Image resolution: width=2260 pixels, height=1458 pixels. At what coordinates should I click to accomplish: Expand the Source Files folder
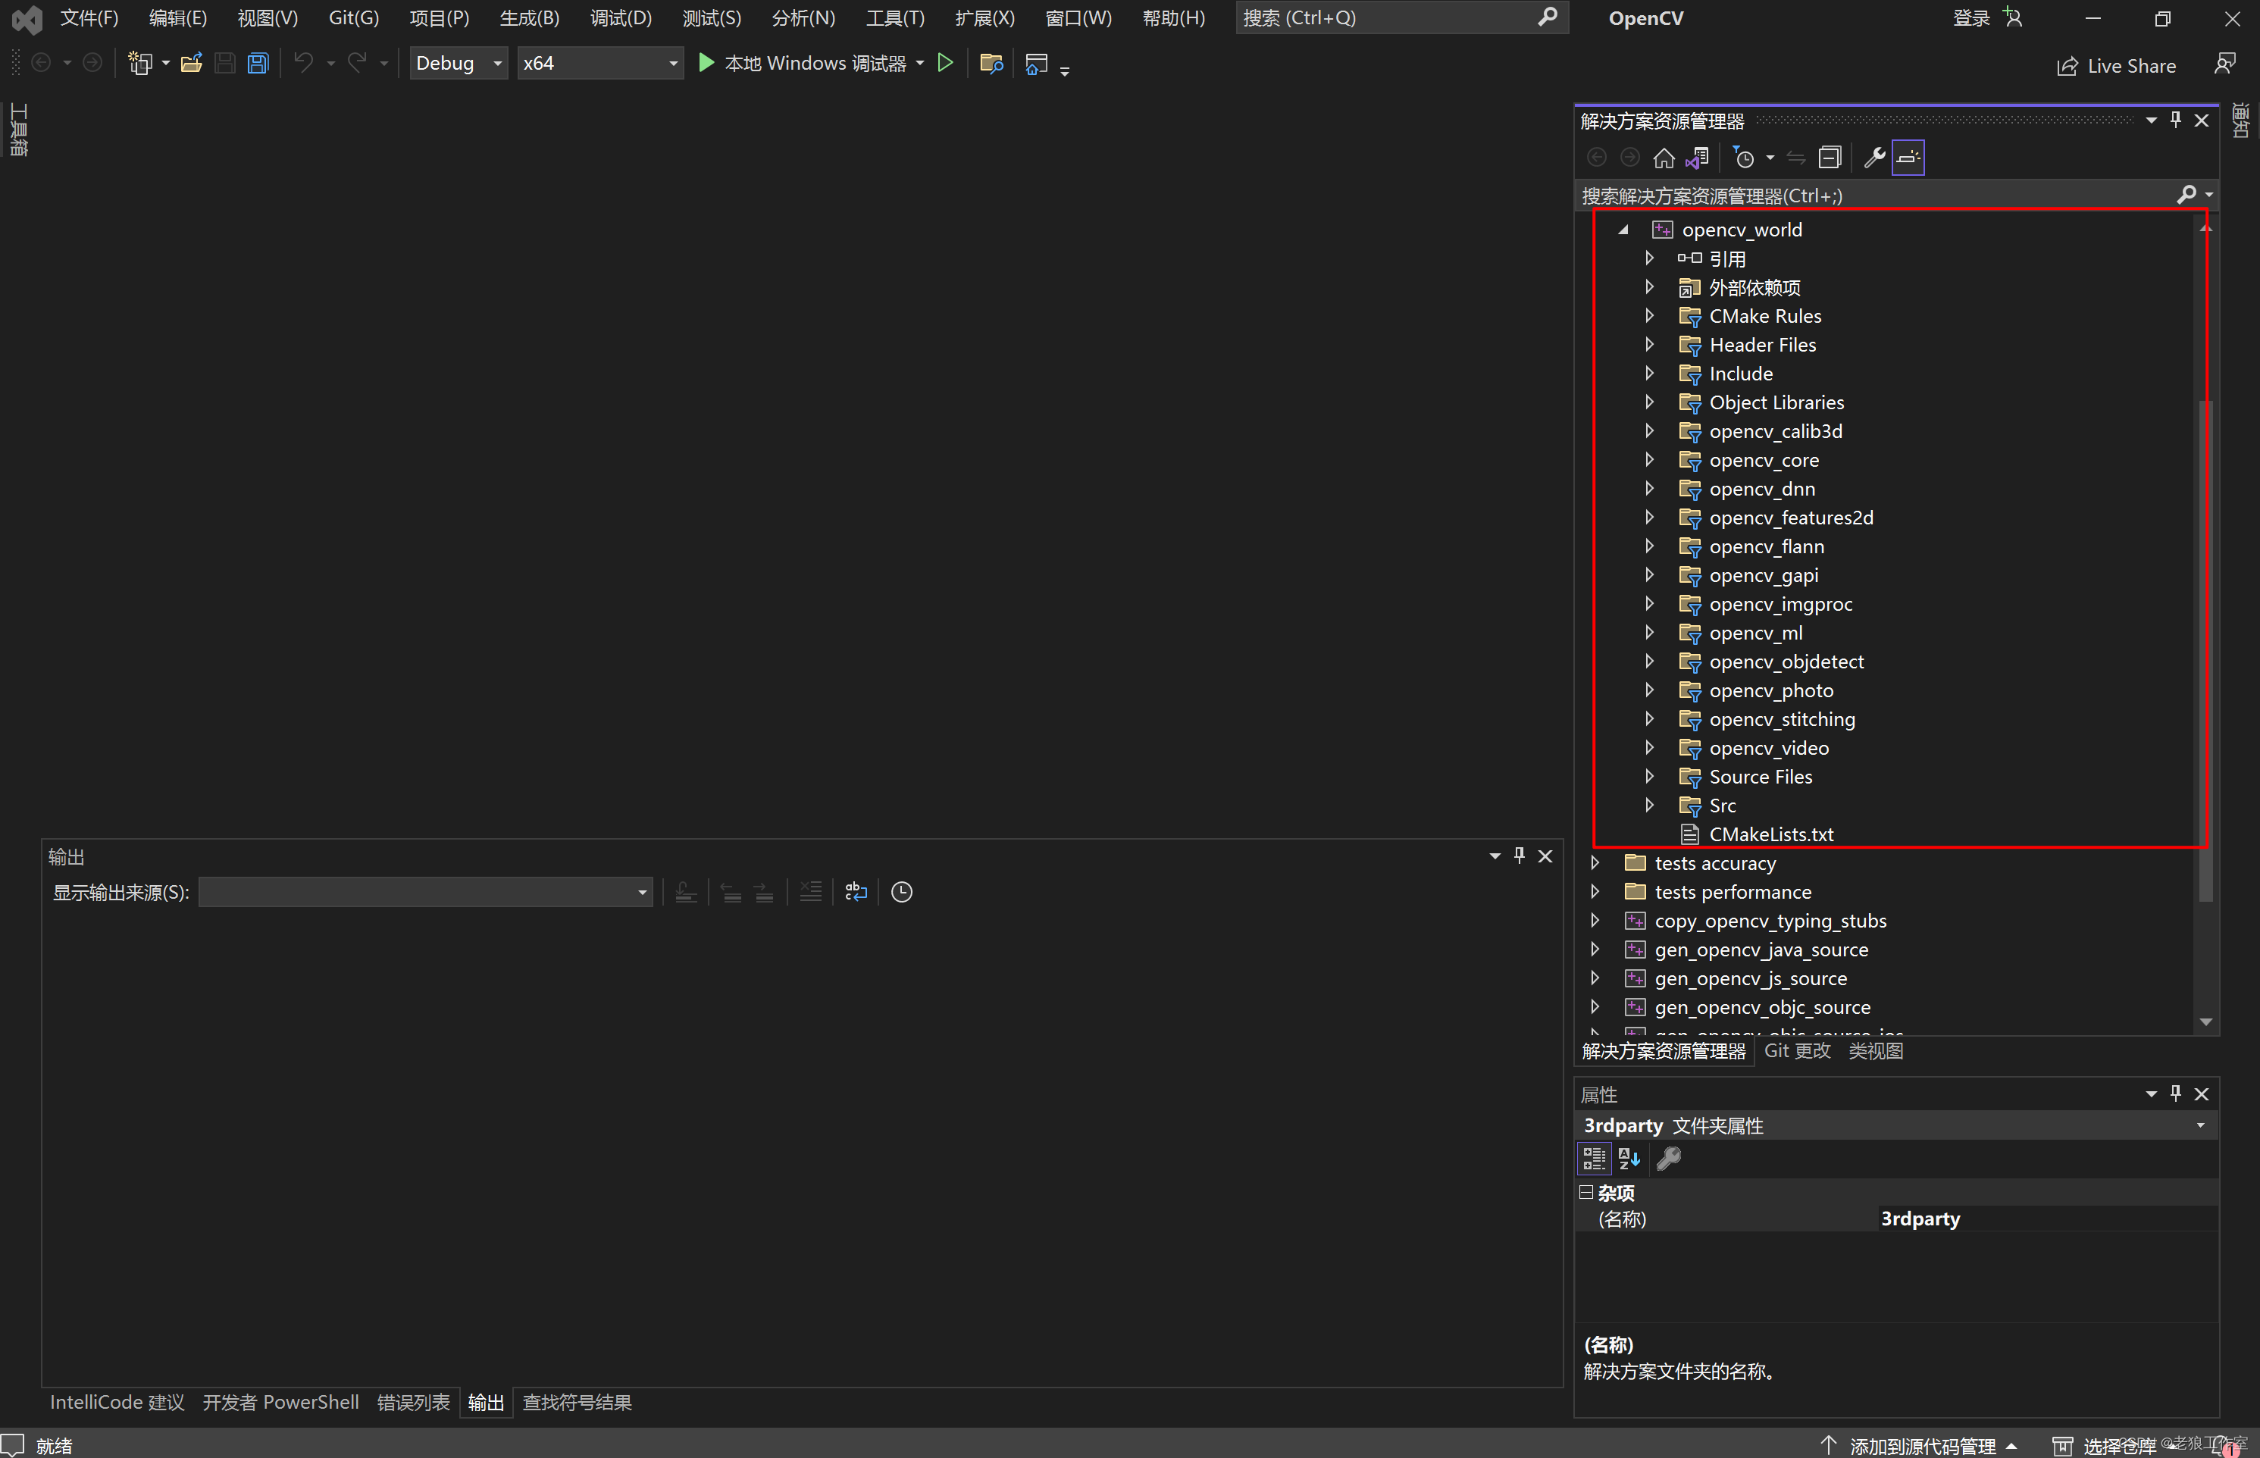click(x=1649, y=776)
